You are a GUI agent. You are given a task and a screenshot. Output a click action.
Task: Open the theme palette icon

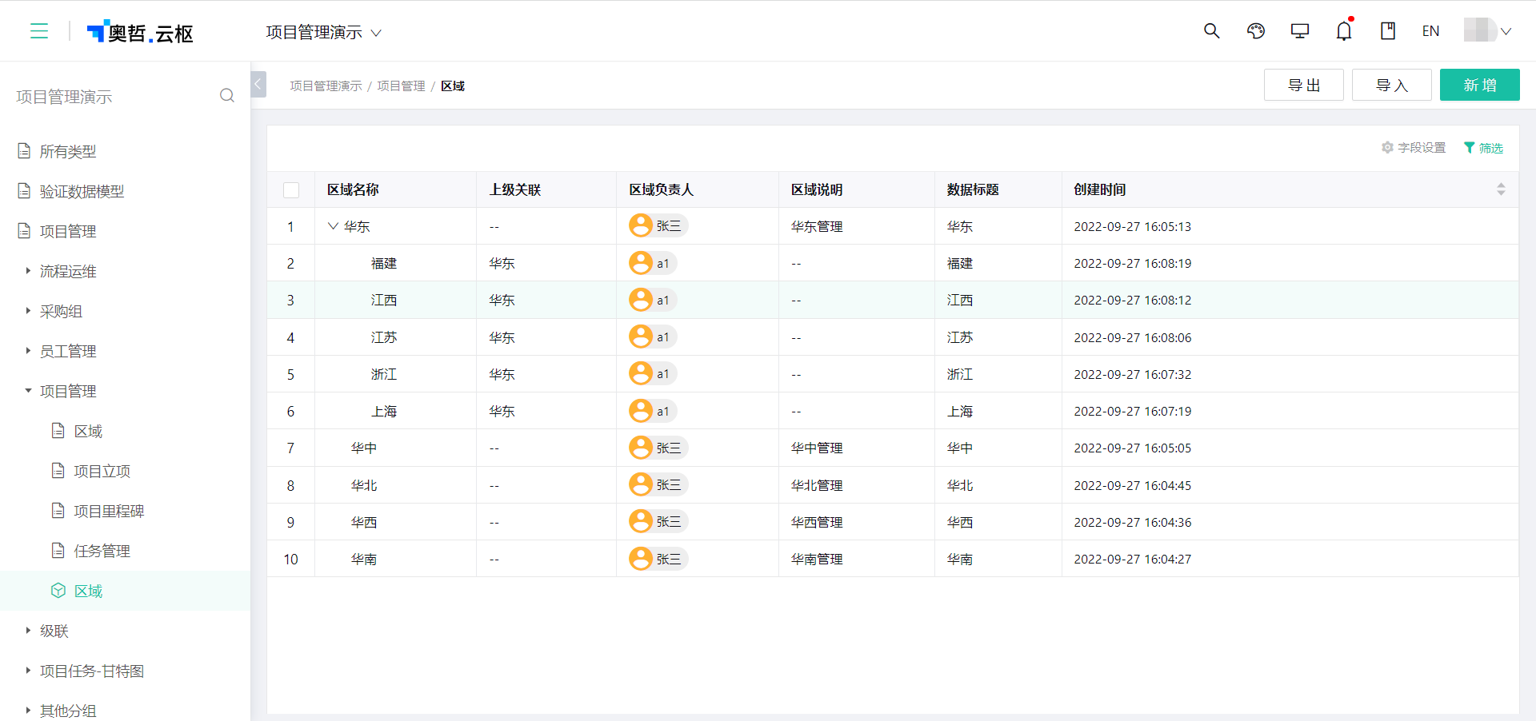[x=1256, y=31]
